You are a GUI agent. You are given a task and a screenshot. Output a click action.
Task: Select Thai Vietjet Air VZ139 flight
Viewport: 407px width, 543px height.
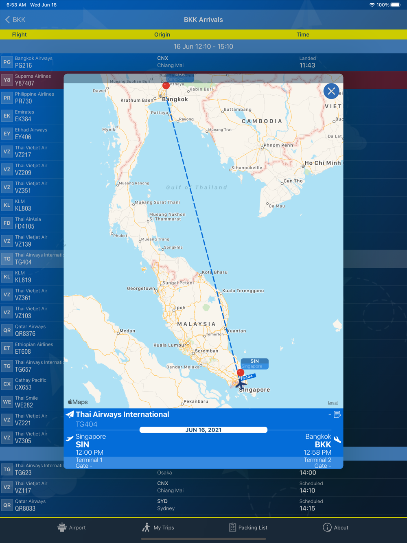[32, 241]
